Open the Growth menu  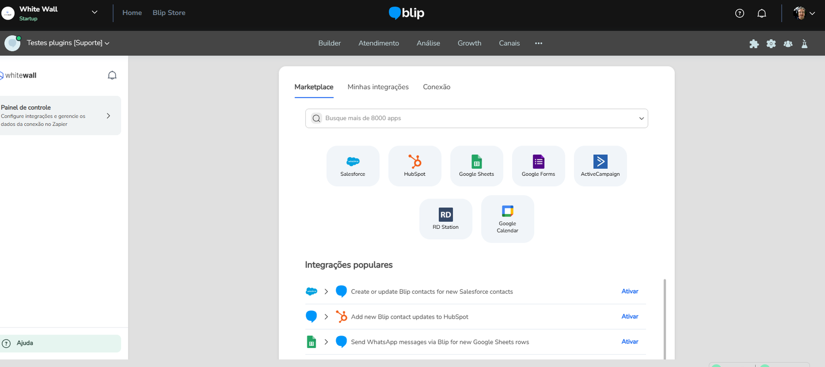[469, 43]
